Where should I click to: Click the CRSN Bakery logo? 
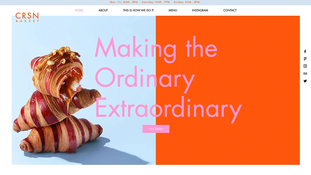[27, 17]
